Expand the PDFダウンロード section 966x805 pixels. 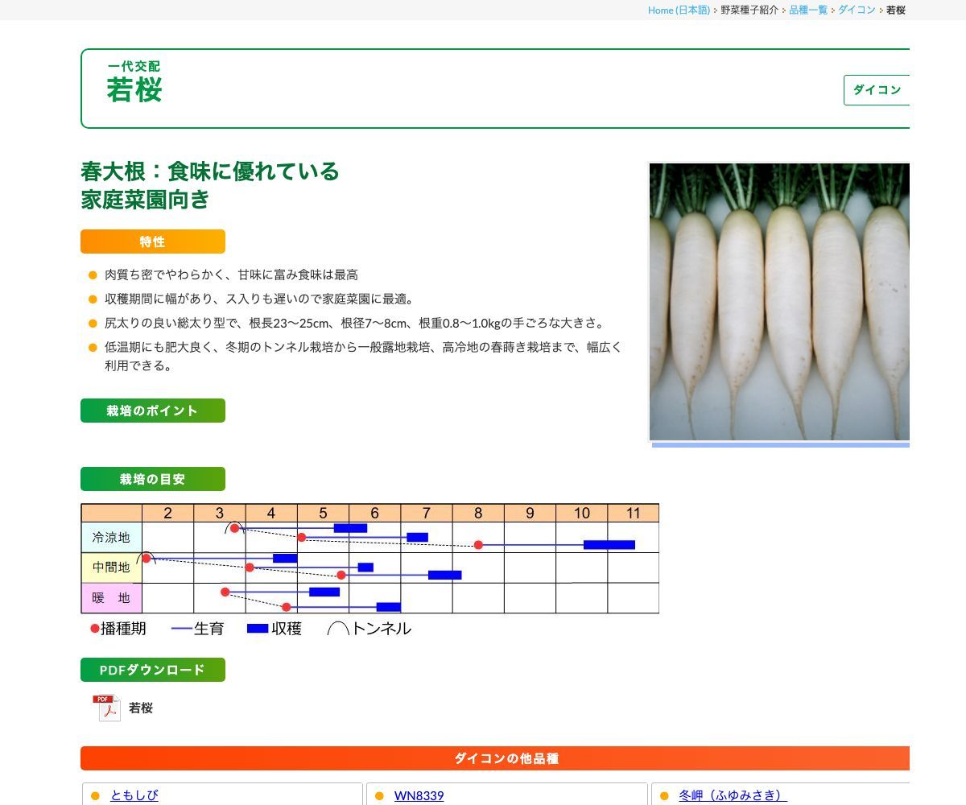click(152, 669)
